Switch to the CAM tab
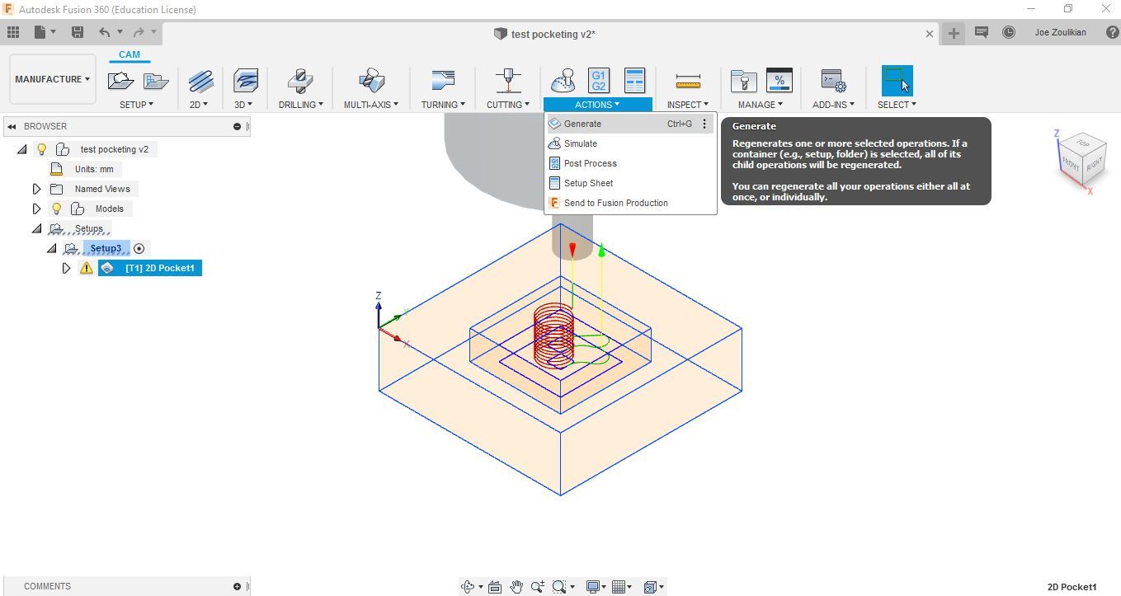Viewport: 1121px width, 596px height. click(130, 54)
